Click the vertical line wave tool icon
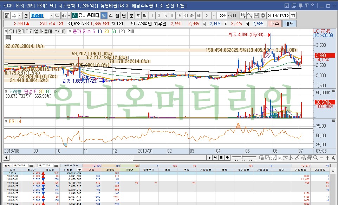 tap(292, 158)
